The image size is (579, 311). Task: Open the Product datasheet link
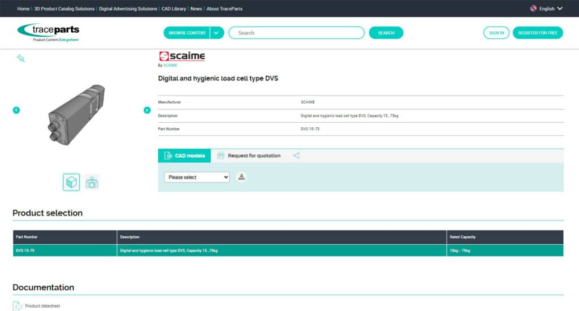tap(42, 306)
